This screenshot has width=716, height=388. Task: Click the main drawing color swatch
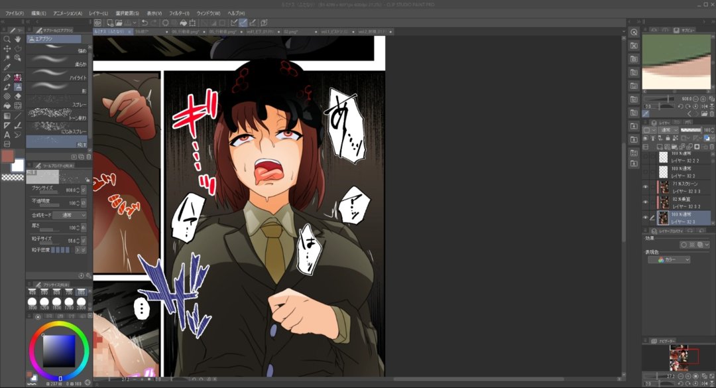click(x=7, y=157)
